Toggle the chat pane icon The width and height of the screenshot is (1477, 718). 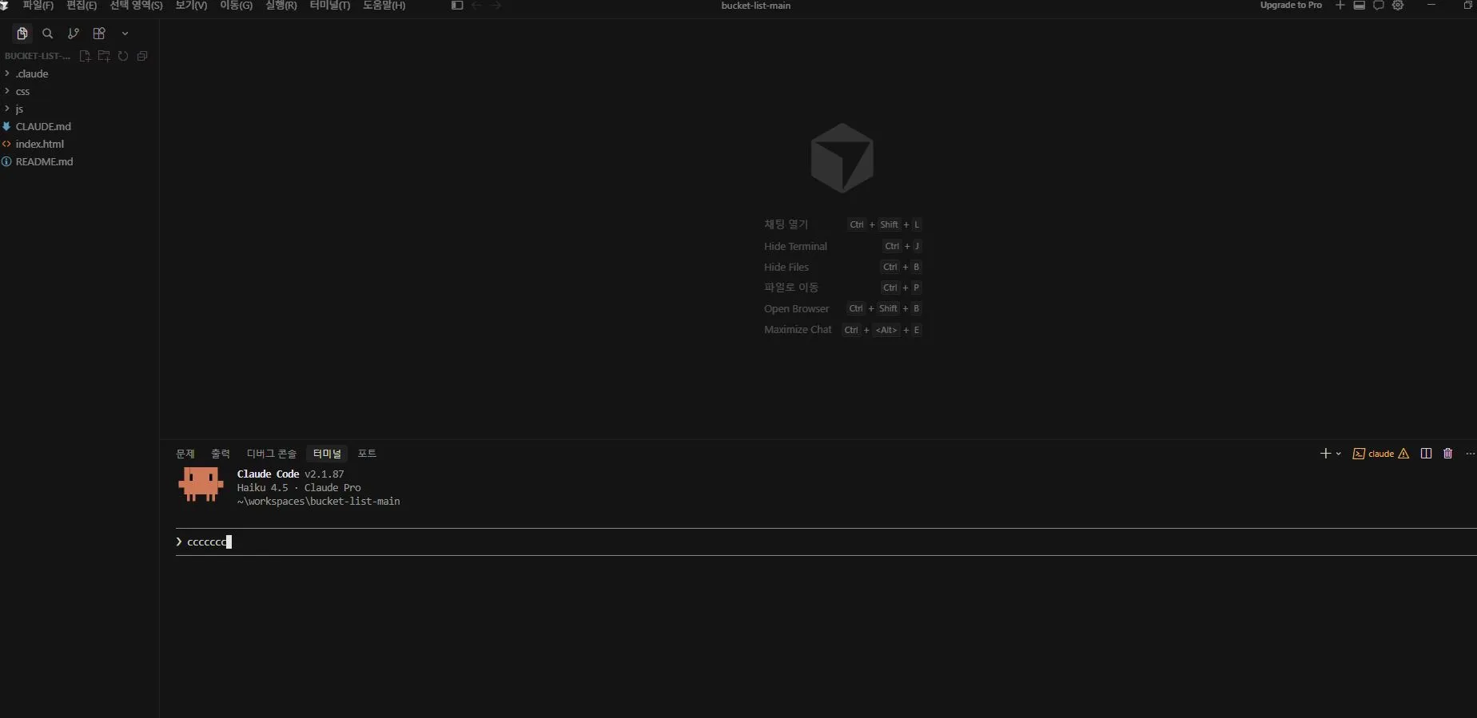(x=1379, y=6)
